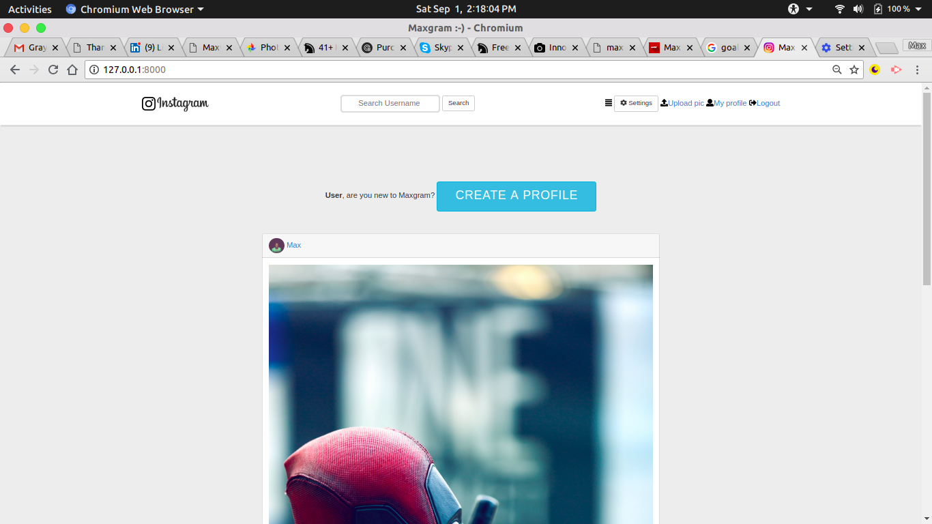Open the Settings button in navbar
The image size is (932, 524).
click(636, 103)
